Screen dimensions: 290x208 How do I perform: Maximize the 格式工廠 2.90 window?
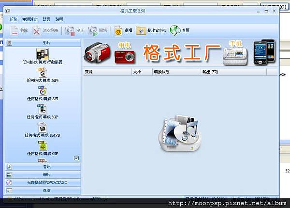(266, 11)
